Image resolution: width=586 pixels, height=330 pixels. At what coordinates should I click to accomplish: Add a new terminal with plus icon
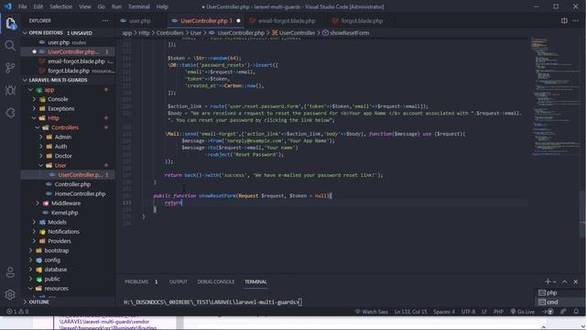tap(548, 281)
